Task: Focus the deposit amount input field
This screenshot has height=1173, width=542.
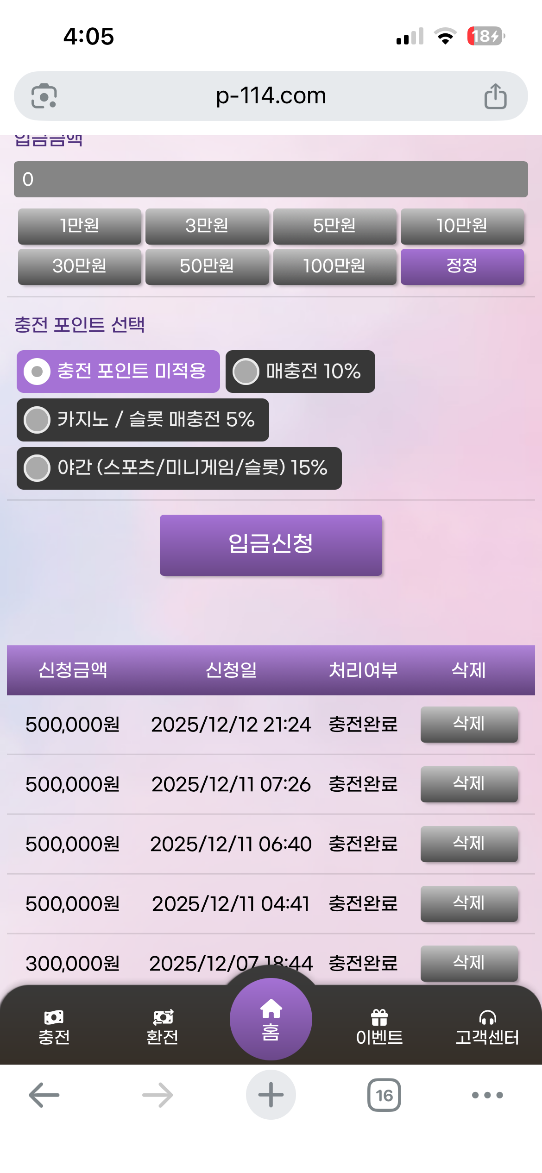Action: tap(271, 179)
